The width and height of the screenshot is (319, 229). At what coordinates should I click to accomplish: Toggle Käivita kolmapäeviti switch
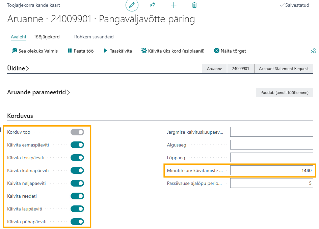pos(77,170)
